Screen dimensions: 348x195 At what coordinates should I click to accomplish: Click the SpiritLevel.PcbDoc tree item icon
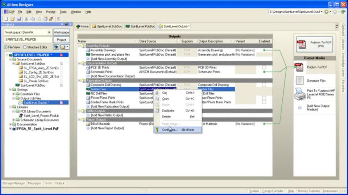(17, 85)
